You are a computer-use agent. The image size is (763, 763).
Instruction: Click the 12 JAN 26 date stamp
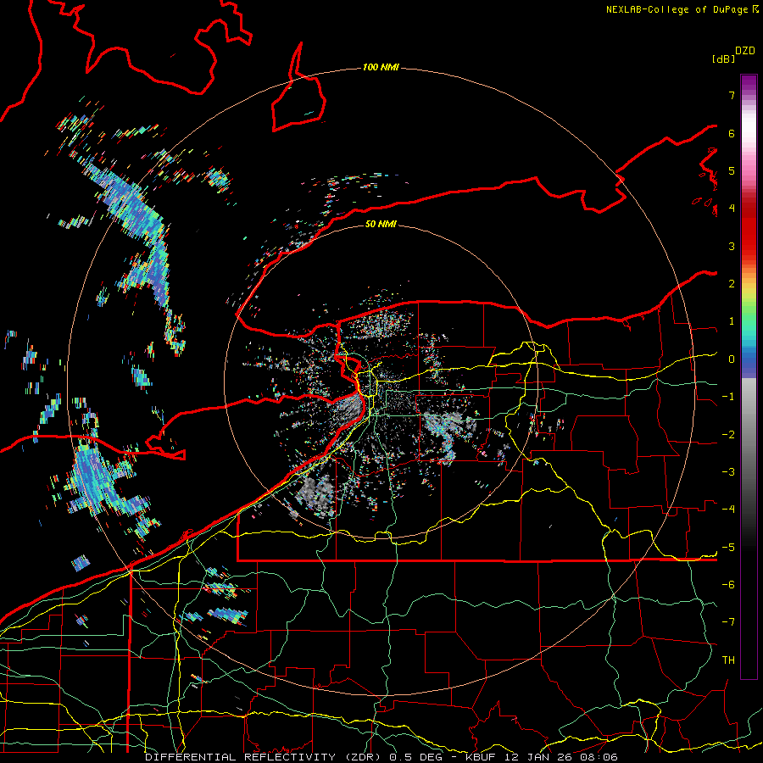pos(538,757)
